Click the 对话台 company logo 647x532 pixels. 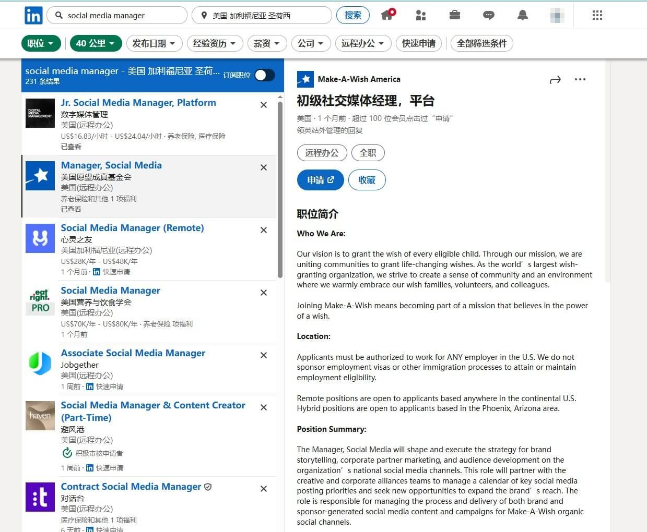pos(40,497)
